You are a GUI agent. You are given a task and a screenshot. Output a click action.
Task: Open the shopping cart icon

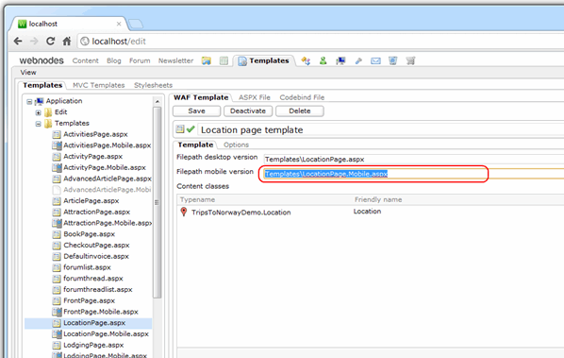point(410,60)
